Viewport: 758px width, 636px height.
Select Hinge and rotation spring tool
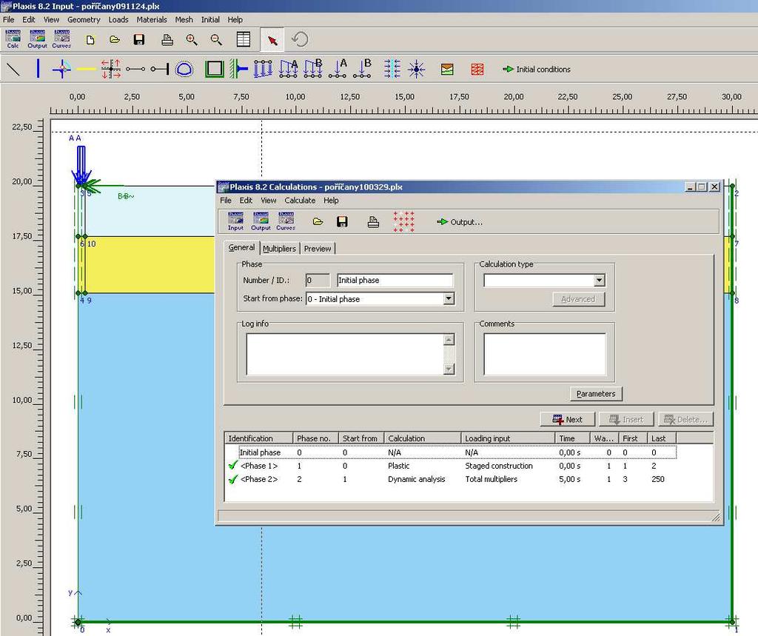[x=62, y=69]
